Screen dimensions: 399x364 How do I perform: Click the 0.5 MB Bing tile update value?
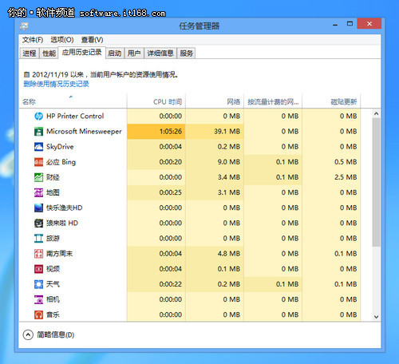point(346,162)
